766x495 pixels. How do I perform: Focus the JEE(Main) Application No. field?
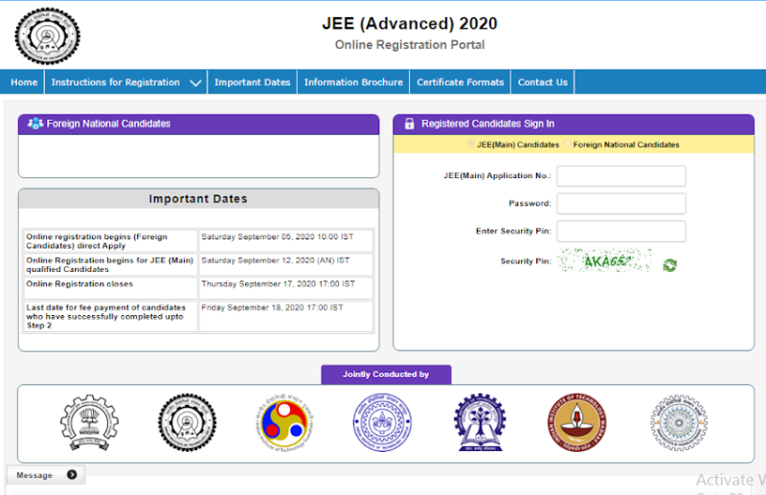coord(621,176)
